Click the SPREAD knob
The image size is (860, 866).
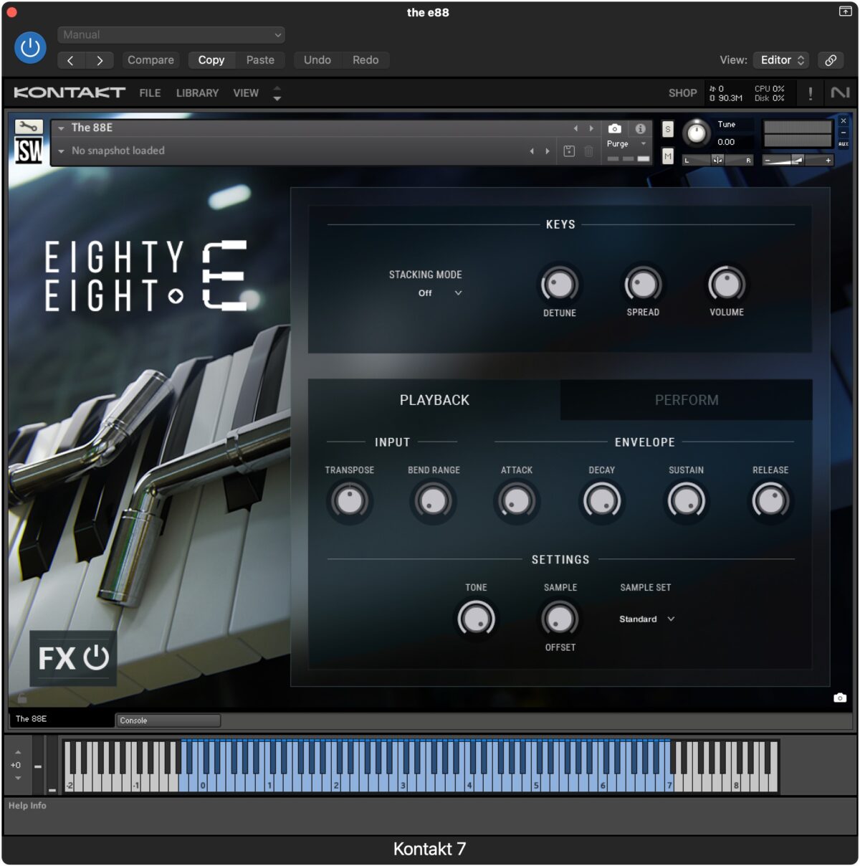pyautogui.click(x=643, y=284)
